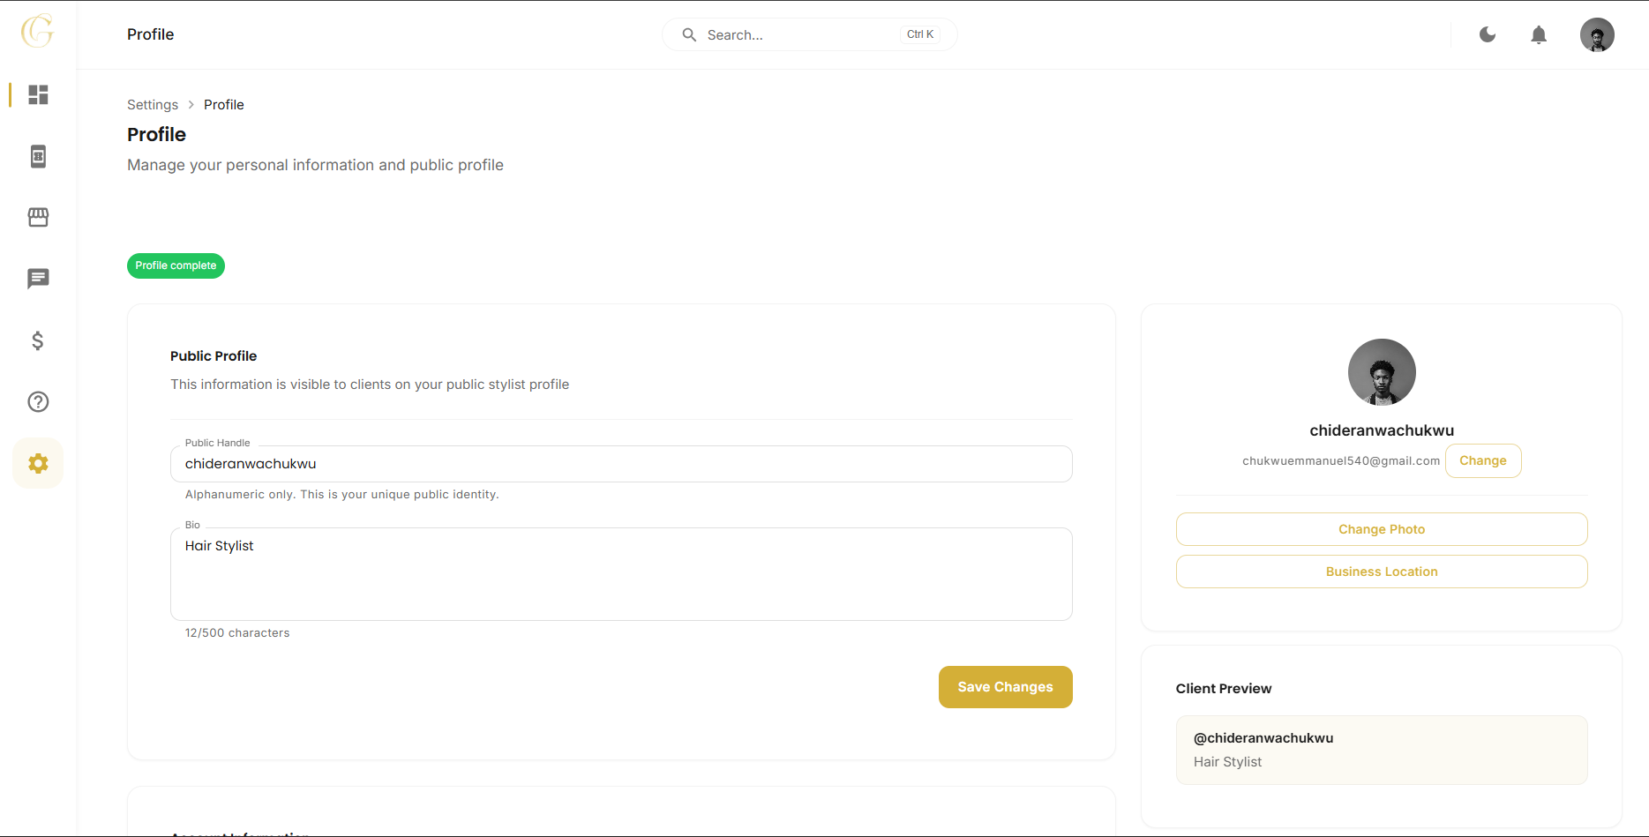Click the Save Changes button
The width and height of the screenshot is (1649, 837).
(x=1006, y=687)
